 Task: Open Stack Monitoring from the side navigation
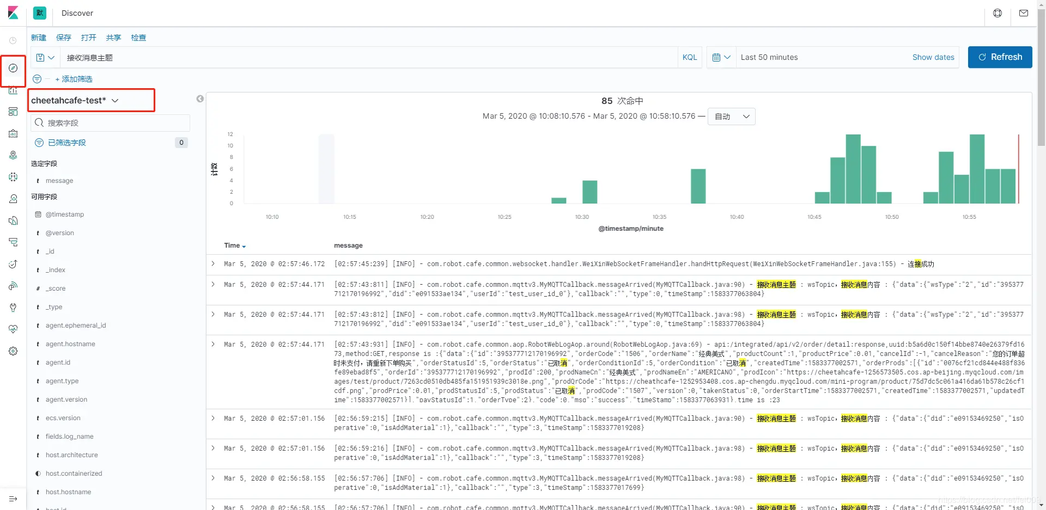(13, 329)
